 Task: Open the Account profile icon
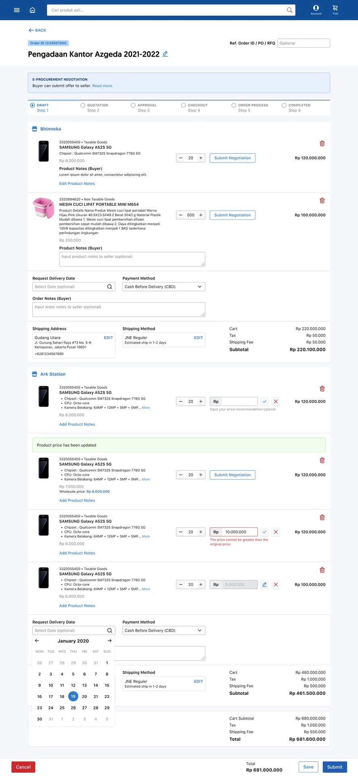316,10
